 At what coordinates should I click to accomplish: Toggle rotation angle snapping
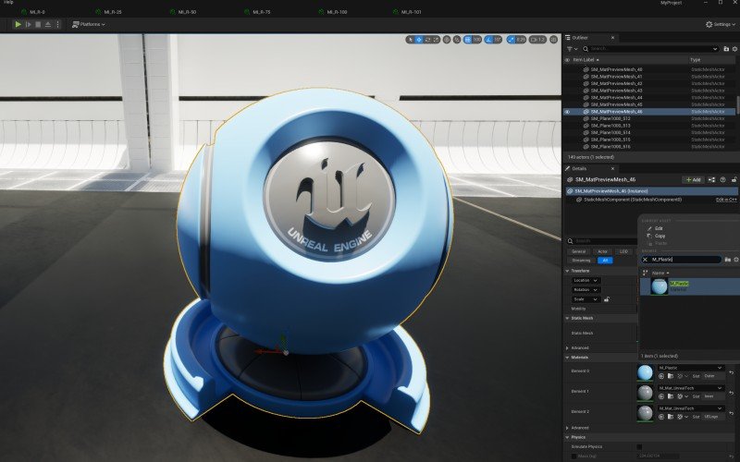point(488,40)
